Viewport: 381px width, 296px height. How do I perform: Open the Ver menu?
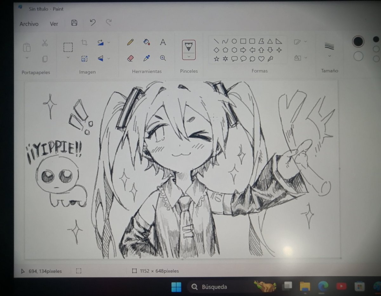pos(54,24)
